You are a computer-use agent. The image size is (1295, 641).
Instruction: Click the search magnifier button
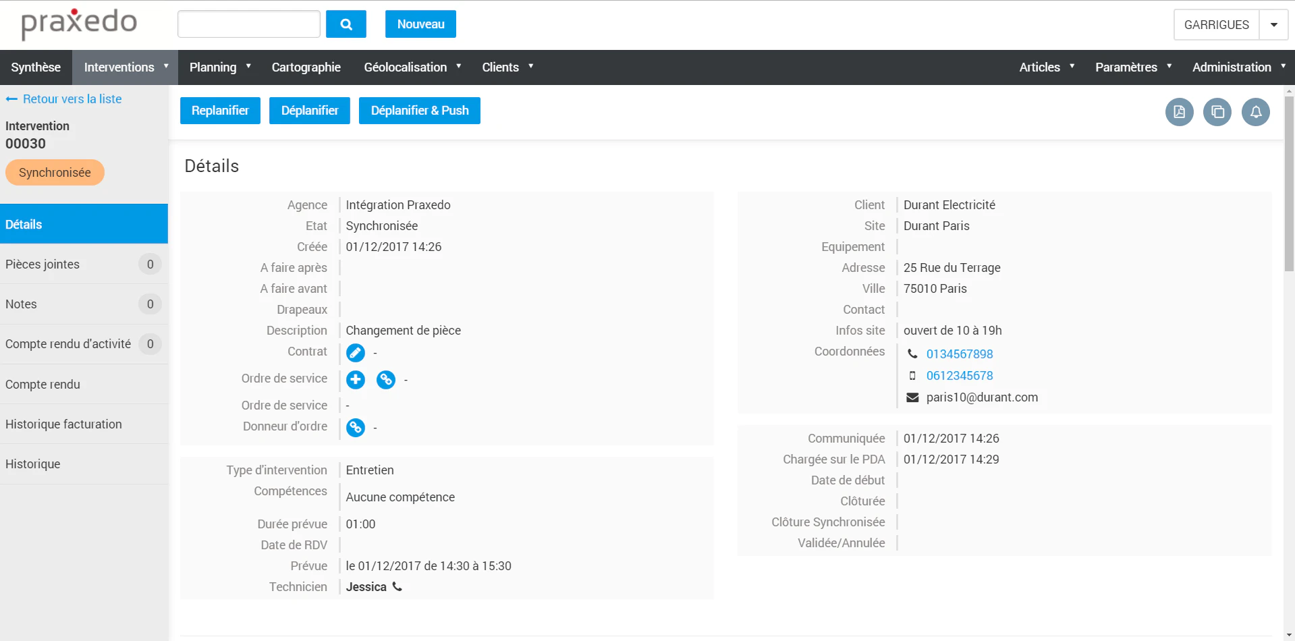pyautogui.click(x=346, y=24)
